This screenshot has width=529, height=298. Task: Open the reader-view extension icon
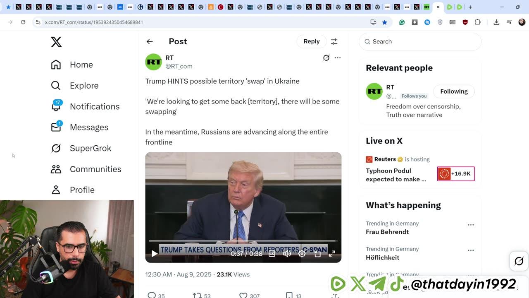coord(453,22)
